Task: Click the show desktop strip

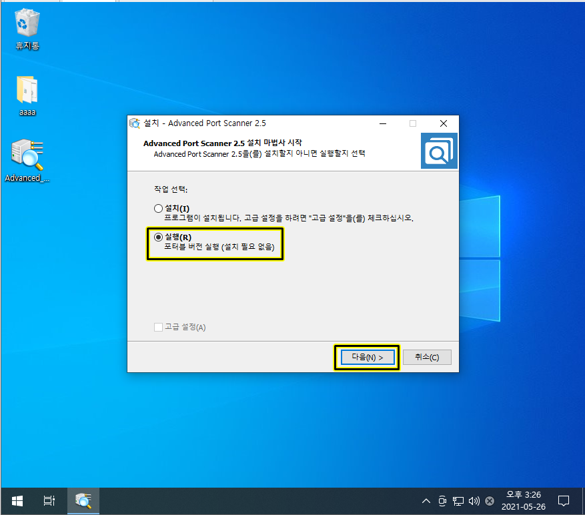Action: coord(583,501)
